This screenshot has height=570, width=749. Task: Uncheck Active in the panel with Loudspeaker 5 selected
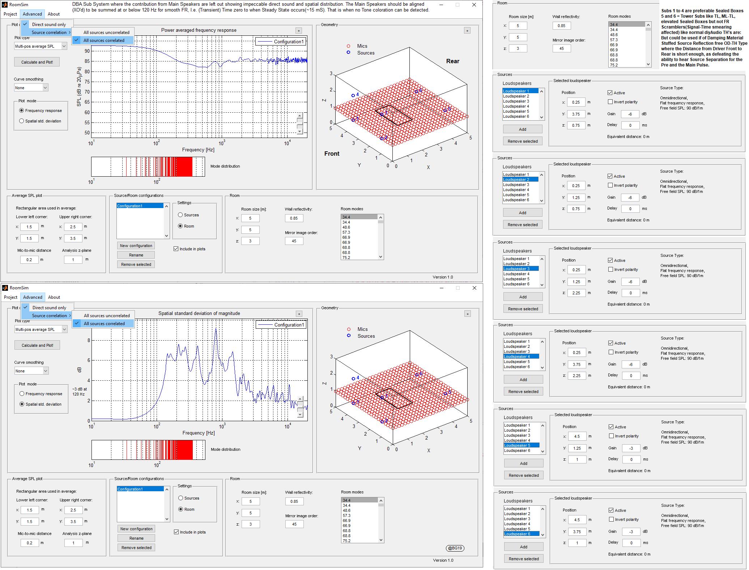tap(611, 427)
